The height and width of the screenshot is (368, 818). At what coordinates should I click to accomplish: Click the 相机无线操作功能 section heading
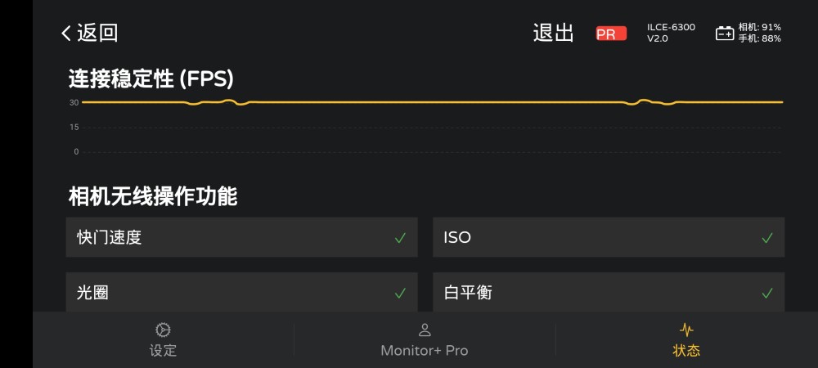coord(153,196)
